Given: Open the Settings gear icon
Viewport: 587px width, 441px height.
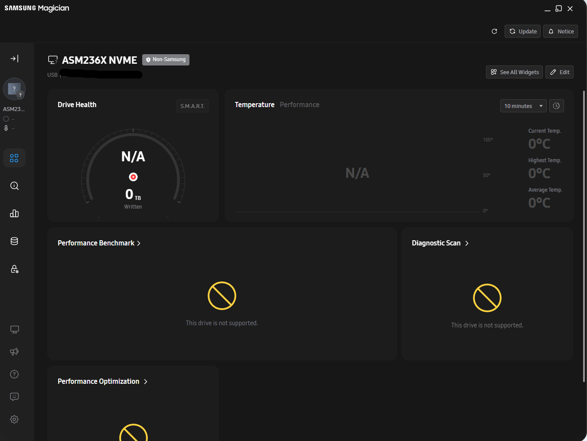Looking at the screenshot, I should click(14, 419).
